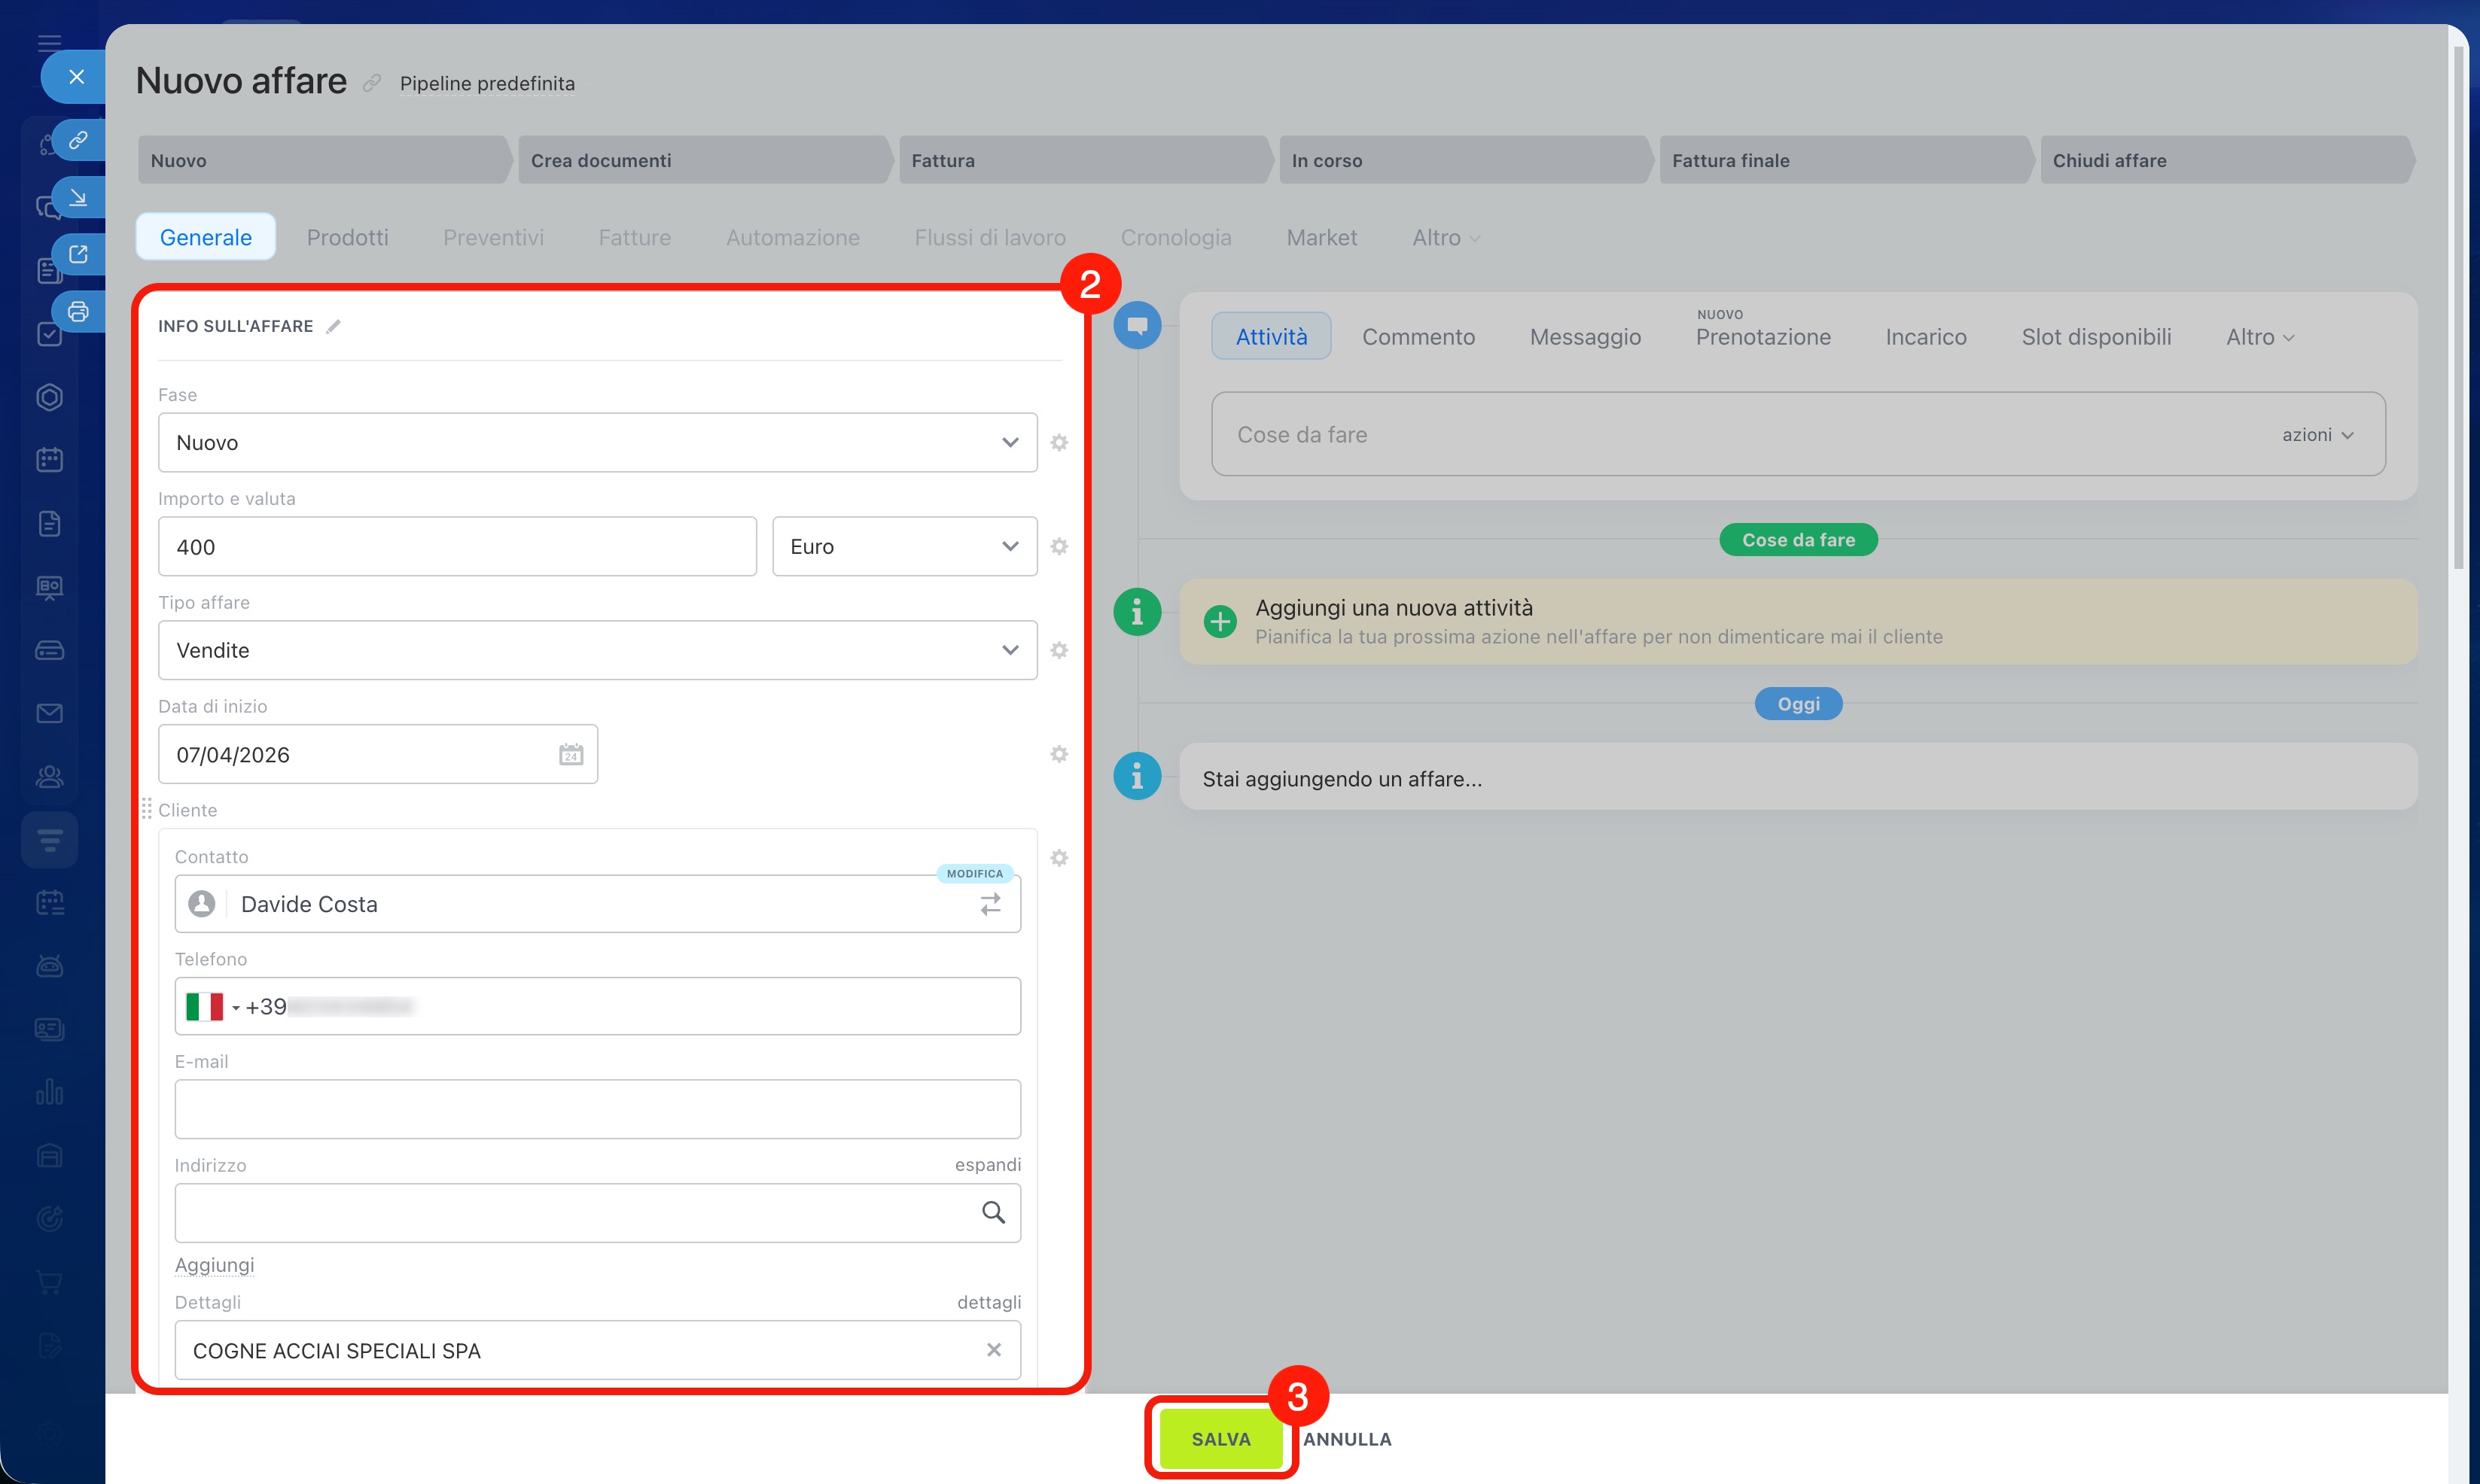This screenshot has width=2480, height=1484.
Task: Open the Fase dropdown showing Nuovo
Action: [x=597, y=442]
